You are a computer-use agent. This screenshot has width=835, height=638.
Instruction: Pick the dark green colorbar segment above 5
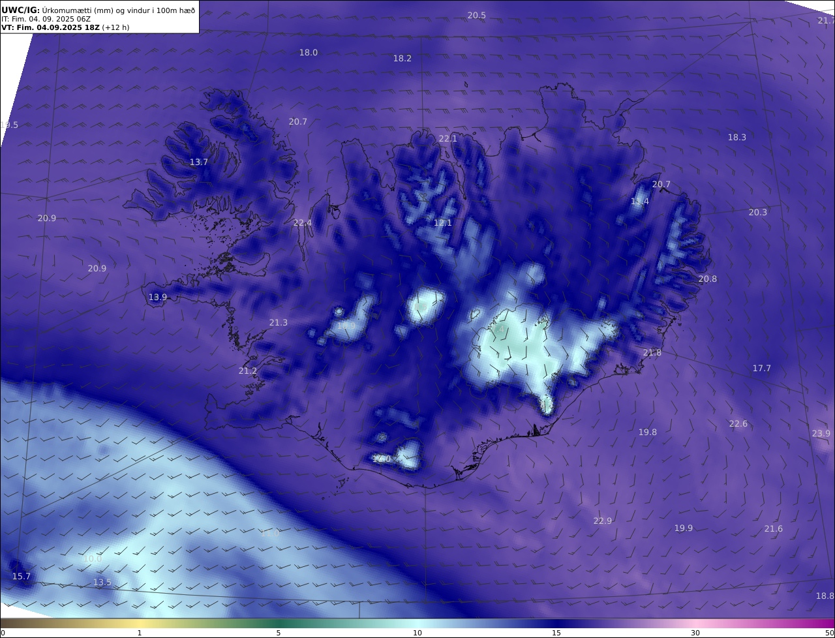click(x=279, y=623)
